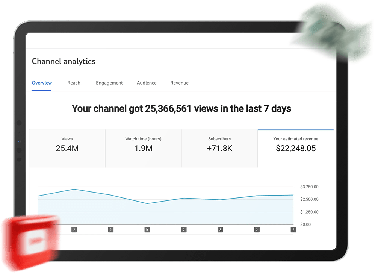This screenshot has height=273, width=375.
Task: Open the Revenue tab
Action: tap(179, 83)
